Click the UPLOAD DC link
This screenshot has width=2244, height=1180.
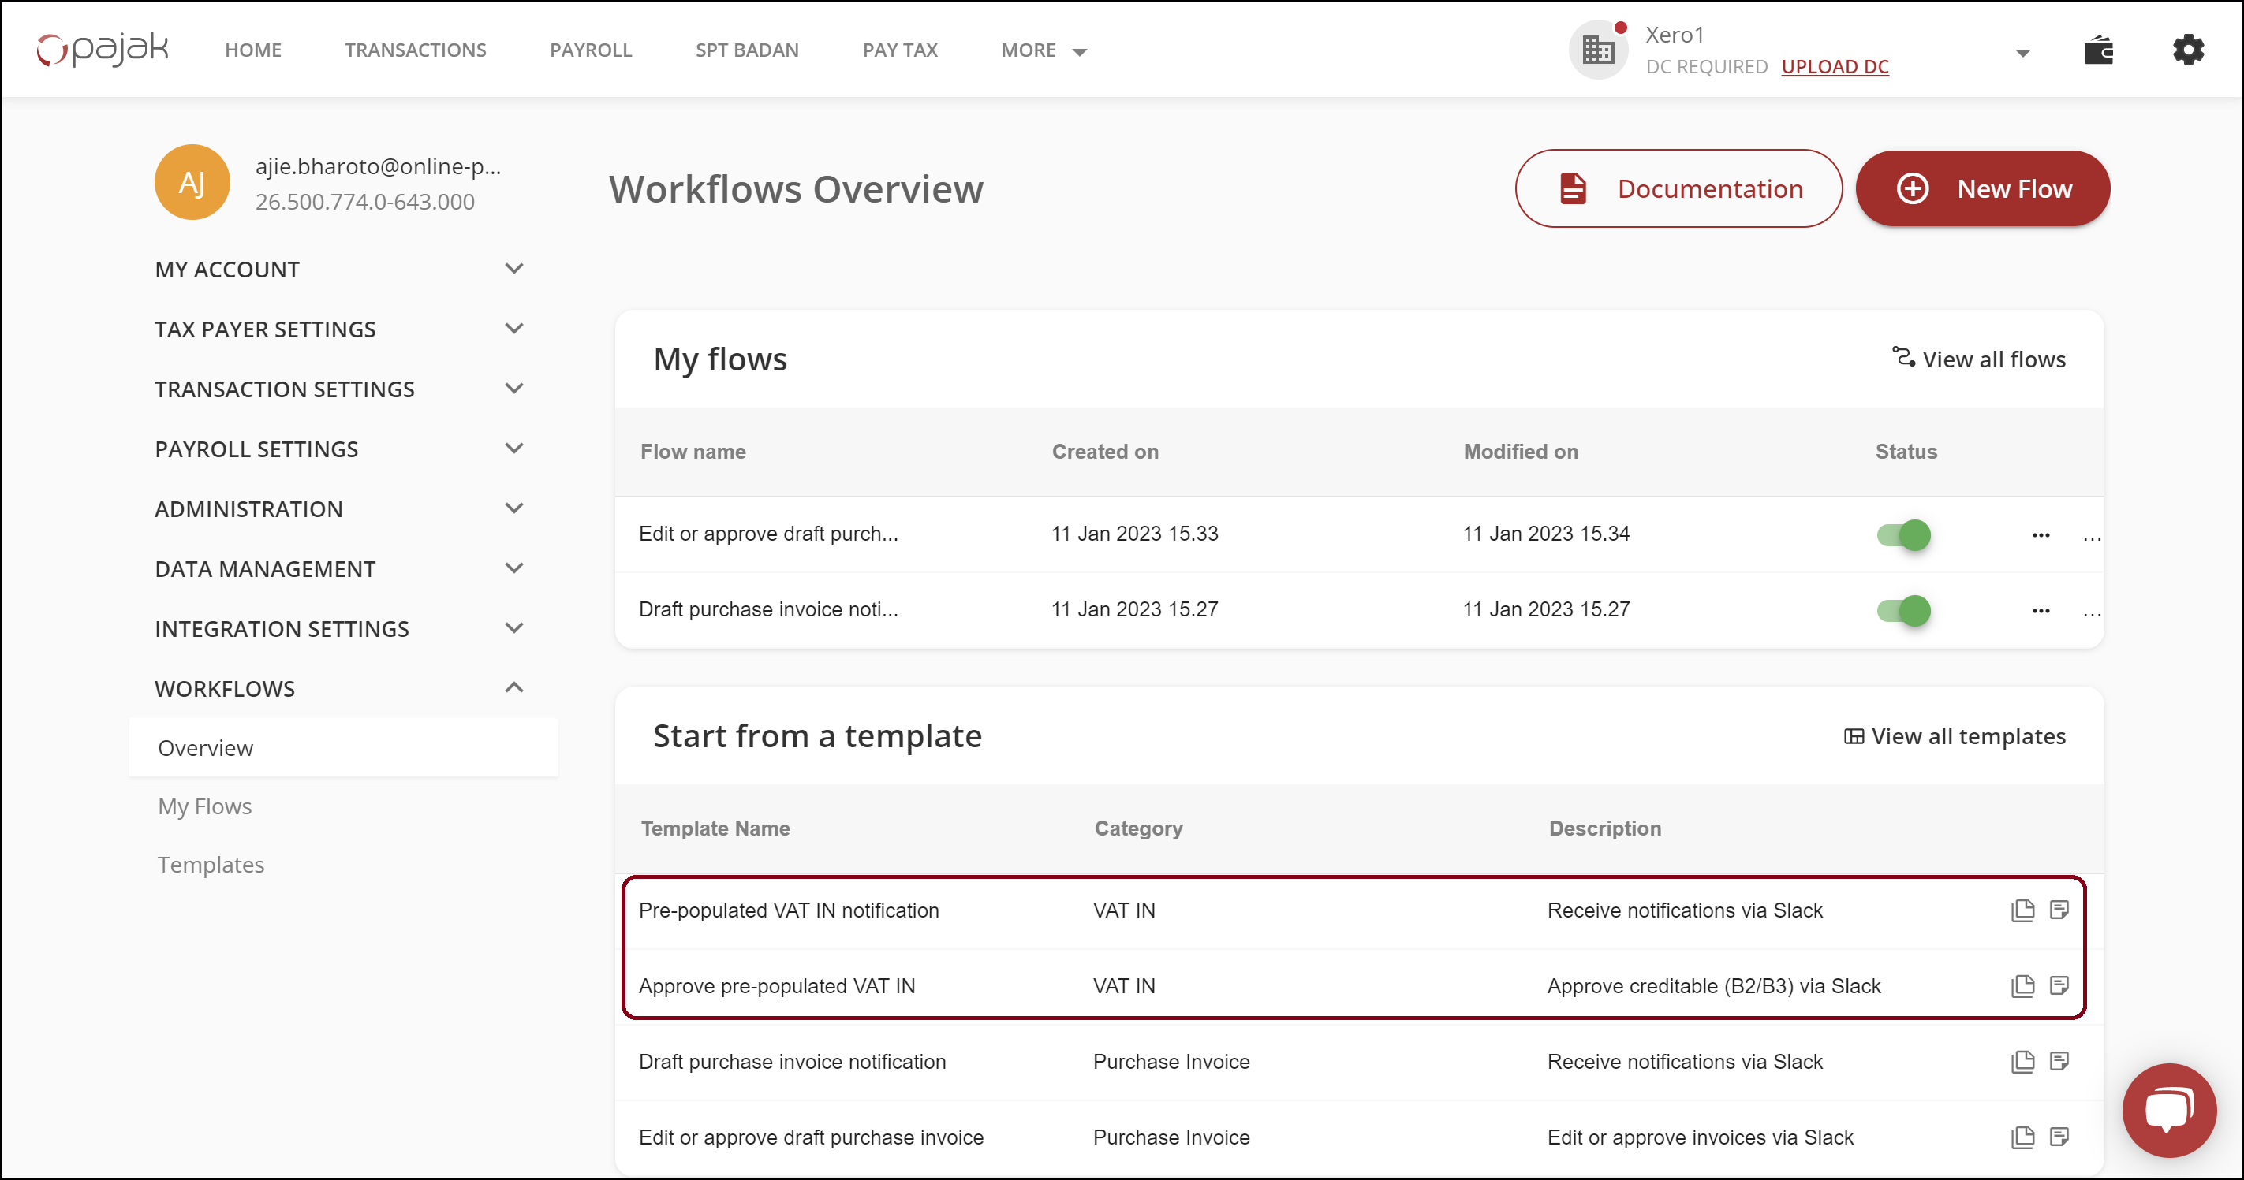pos(1835,67)
